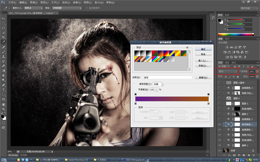Select the Zoom tool
The height and width of the screenshot is (162, 260).
[4, 108]
